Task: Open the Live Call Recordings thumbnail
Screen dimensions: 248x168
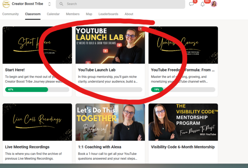Action: [x=37, y=122]
